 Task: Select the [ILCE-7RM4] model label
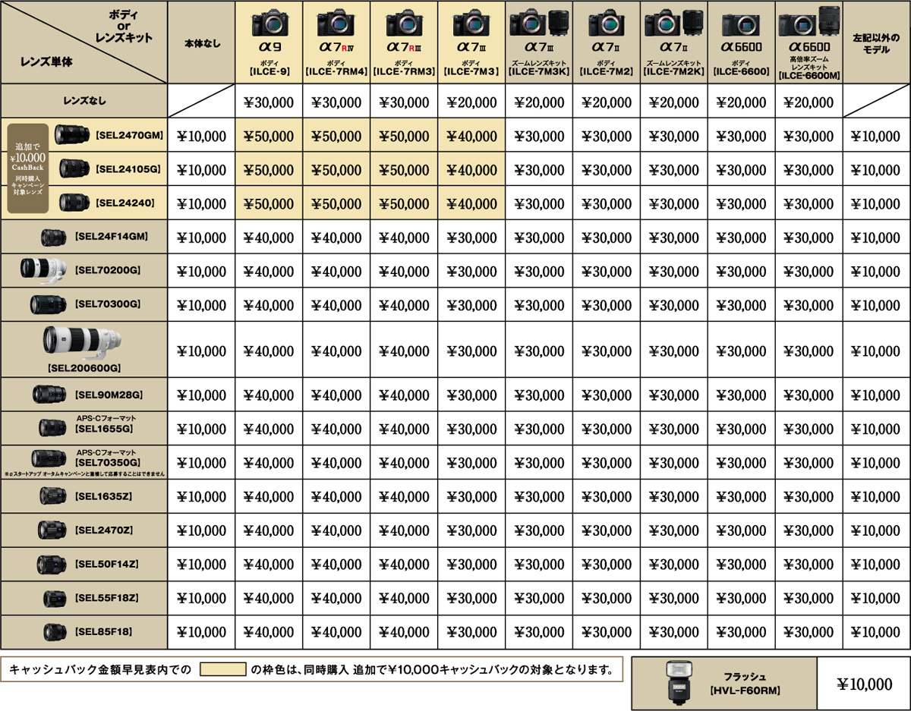(336, 72)
